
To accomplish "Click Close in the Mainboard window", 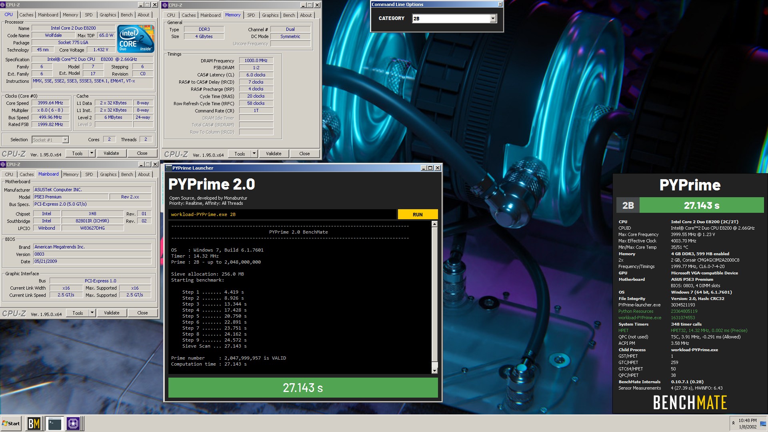I will coord(142,313).
